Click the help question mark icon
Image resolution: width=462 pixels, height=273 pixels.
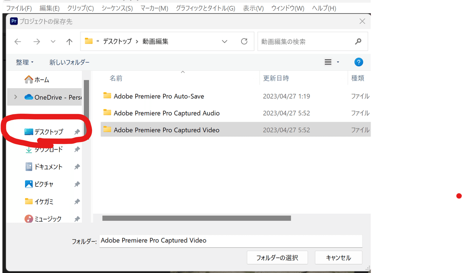358,62
